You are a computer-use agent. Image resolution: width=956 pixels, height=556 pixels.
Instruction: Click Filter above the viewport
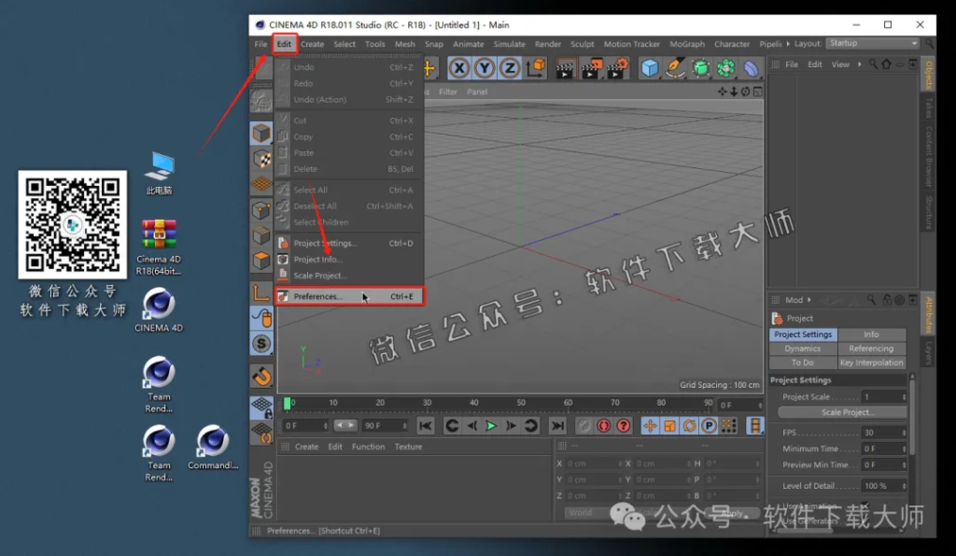click(449, 92)
